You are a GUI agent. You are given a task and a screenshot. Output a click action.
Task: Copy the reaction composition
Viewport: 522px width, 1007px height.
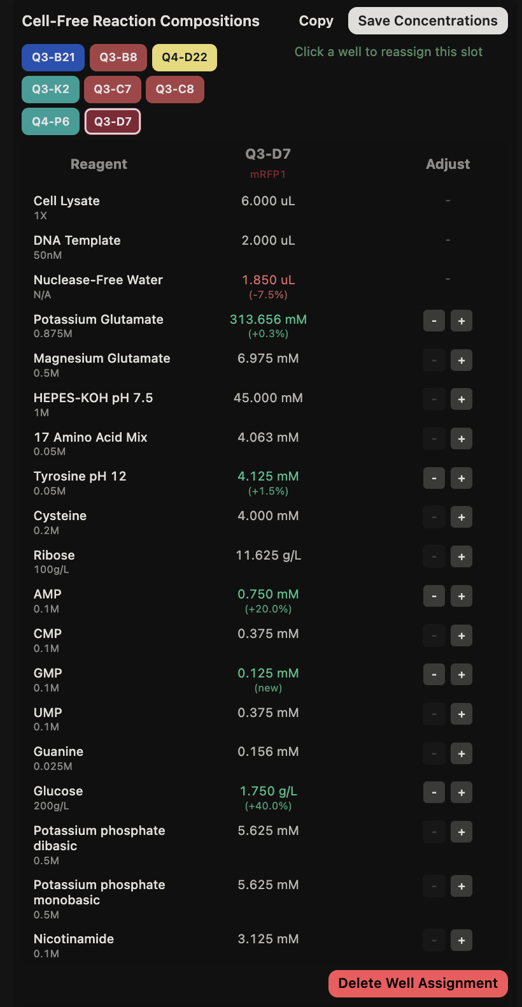pyautogui.click(x=316, y=21)
